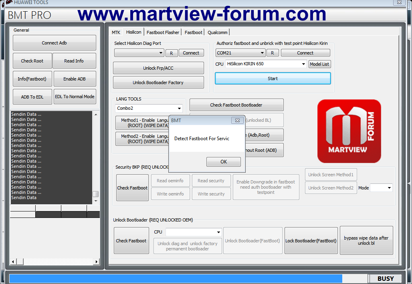
Task: Click Unlock Screen Method1 button
Action: (331, 175)
